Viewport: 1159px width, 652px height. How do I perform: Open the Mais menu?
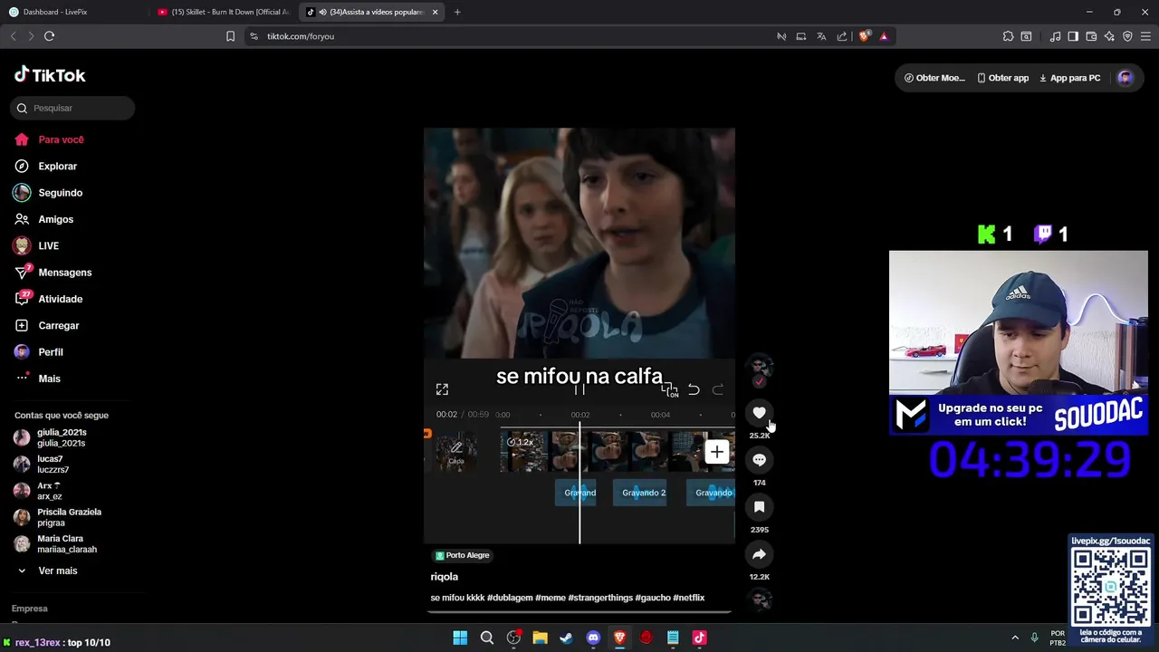[49, 379]
